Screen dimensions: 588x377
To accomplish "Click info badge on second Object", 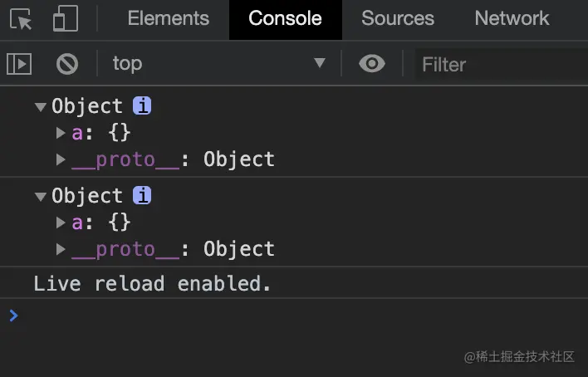I will (x=143, y=196).
